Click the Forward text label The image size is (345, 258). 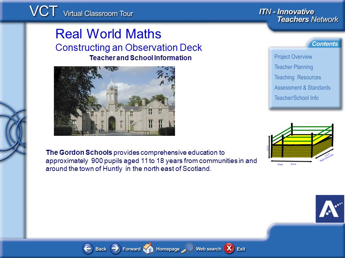click(x=132, y=249)
